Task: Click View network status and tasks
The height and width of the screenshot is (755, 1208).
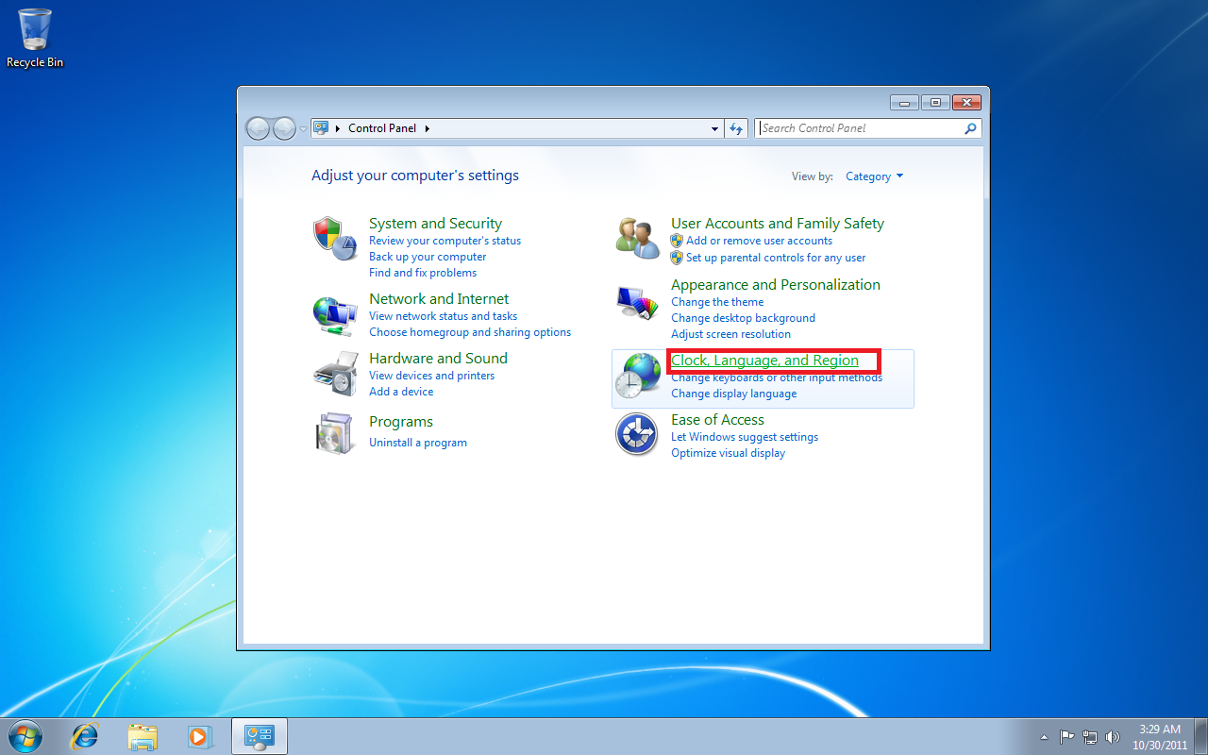Action: [x=443, y=316]
